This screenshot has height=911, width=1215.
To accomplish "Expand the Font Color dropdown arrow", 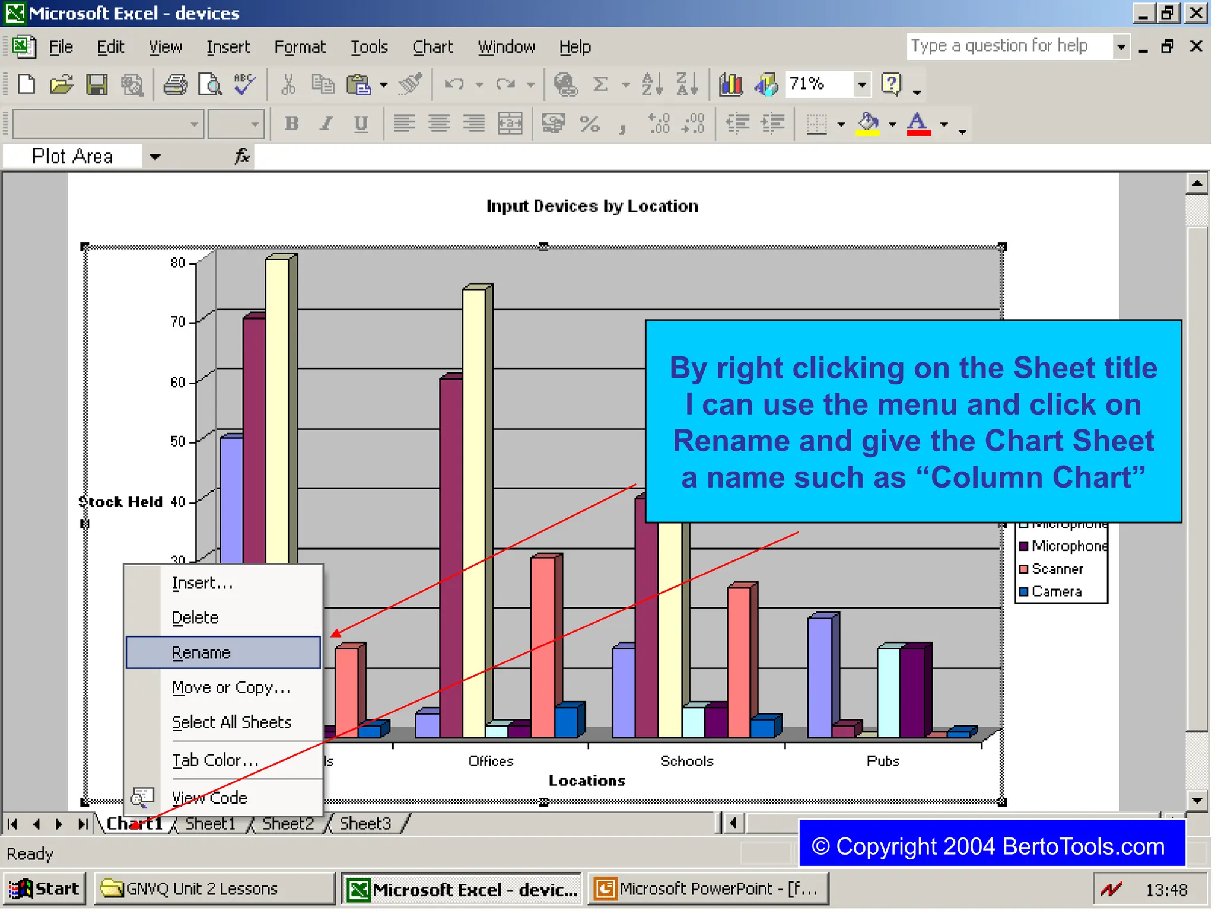I will (944, 125).
